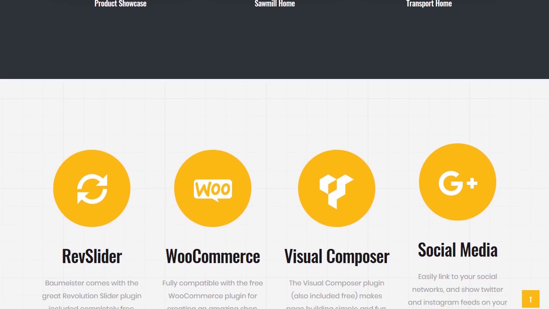
Task: Click the RevSlider heading
Action: 92,256
